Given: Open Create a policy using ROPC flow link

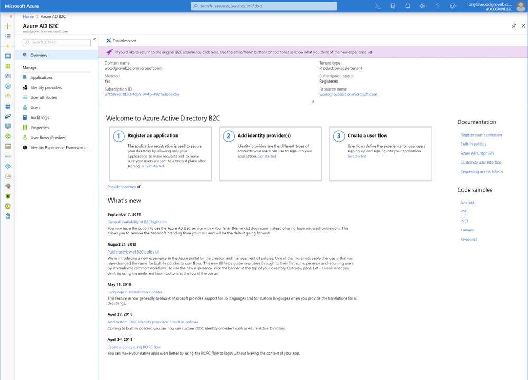Looking at the screenshot, I should 134,347.
